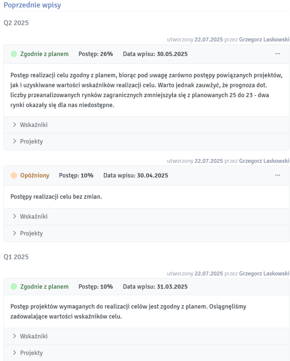The image size is (290, 361).
Task: Open the three-dot menu for the 30.05.2025 entry
Action: coord(277,54)
